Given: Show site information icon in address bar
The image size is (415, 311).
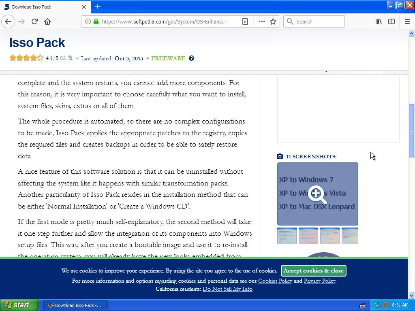Looking at the screenshot, I should pyautogui.click(x=88, y=21).
